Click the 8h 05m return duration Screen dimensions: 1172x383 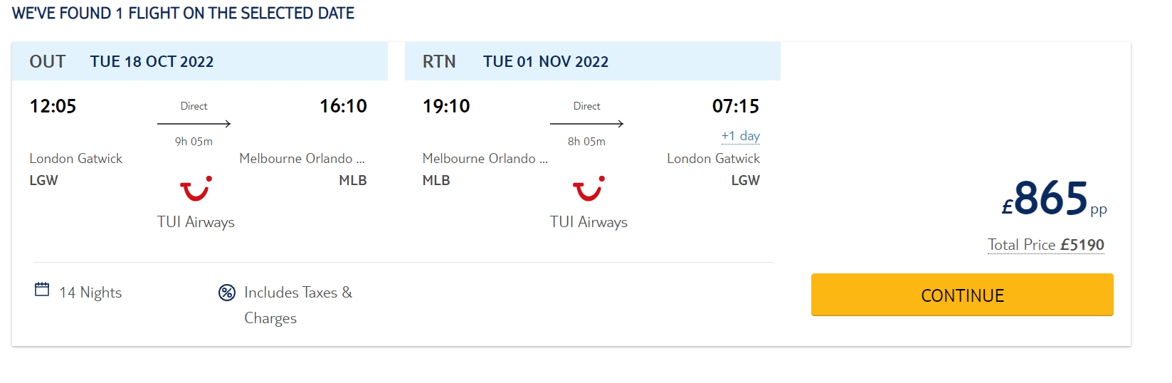pyautogui.click(x=586, y=142)
